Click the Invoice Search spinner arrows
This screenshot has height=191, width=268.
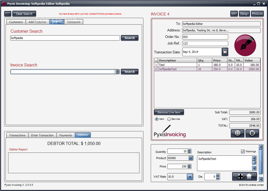pos(118,72)
